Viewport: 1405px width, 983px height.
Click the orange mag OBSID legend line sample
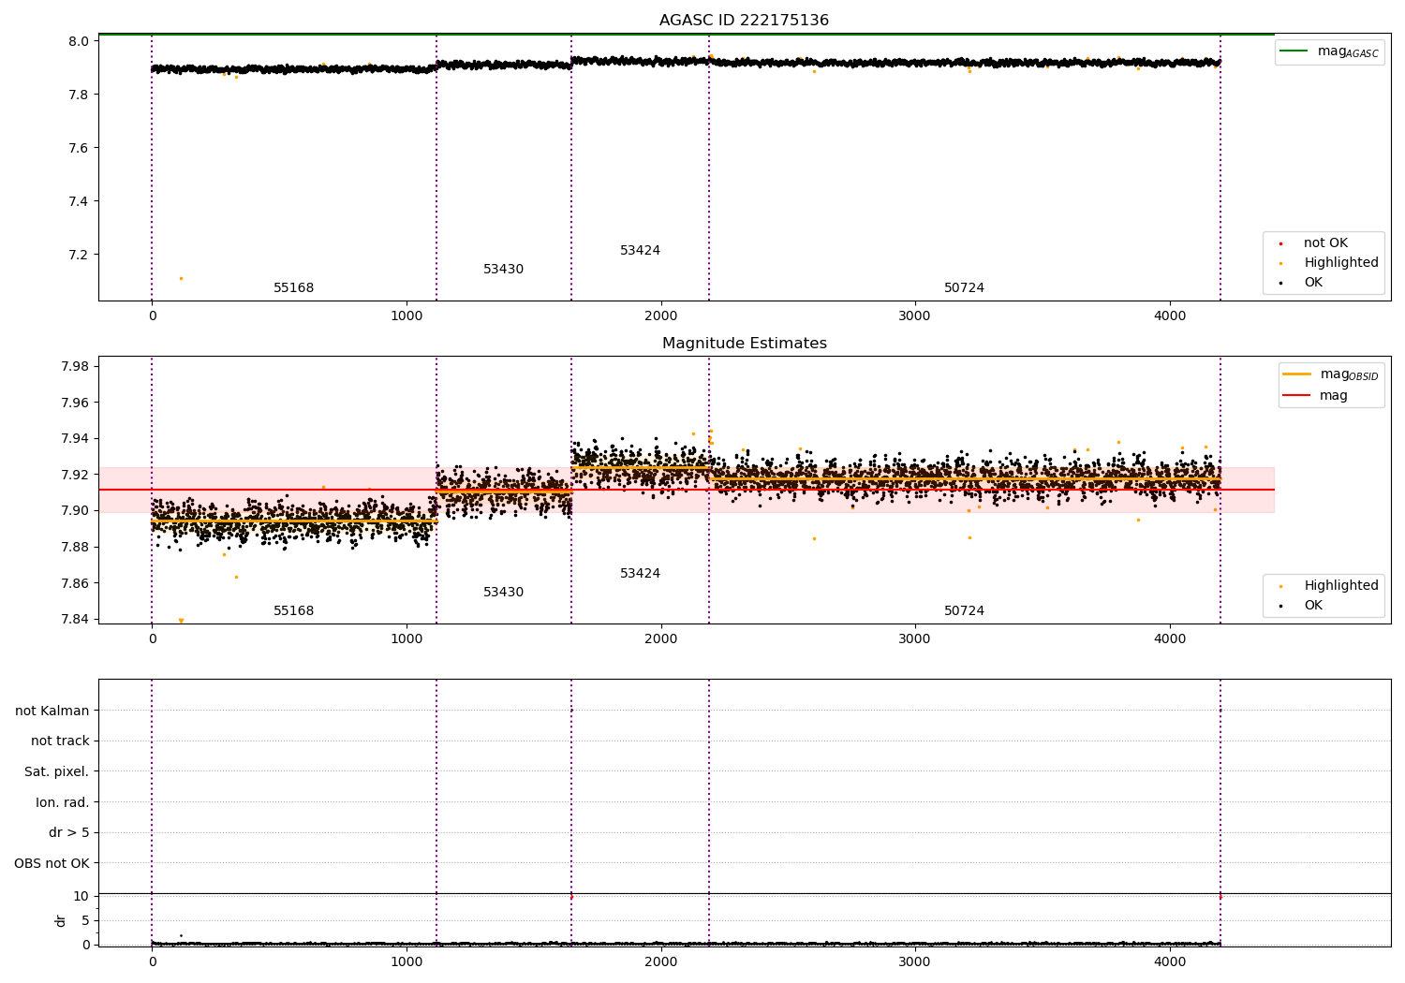1297,374
